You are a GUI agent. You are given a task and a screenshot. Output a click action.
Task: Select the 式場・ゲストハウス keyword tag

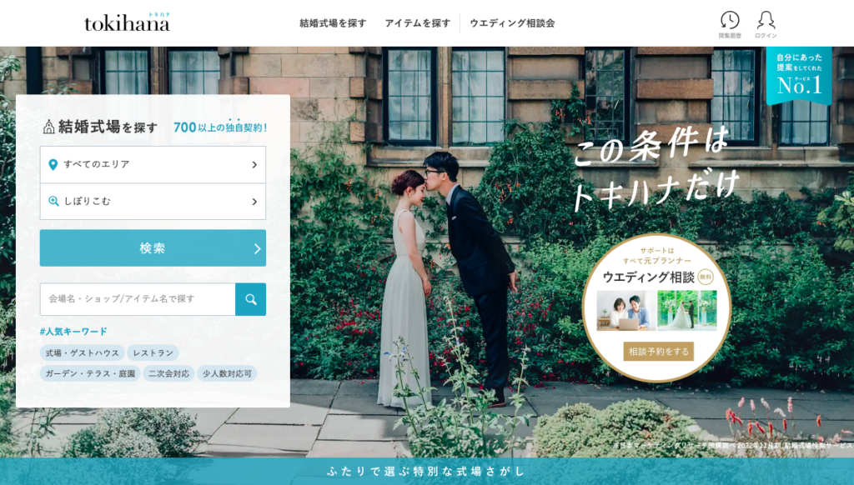pyautogui.click(x=82, y=353)
